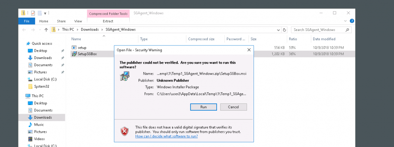Click the Properties quick access toolbar icon
This screenshot has width=394, height=147.
pos(33,13)
